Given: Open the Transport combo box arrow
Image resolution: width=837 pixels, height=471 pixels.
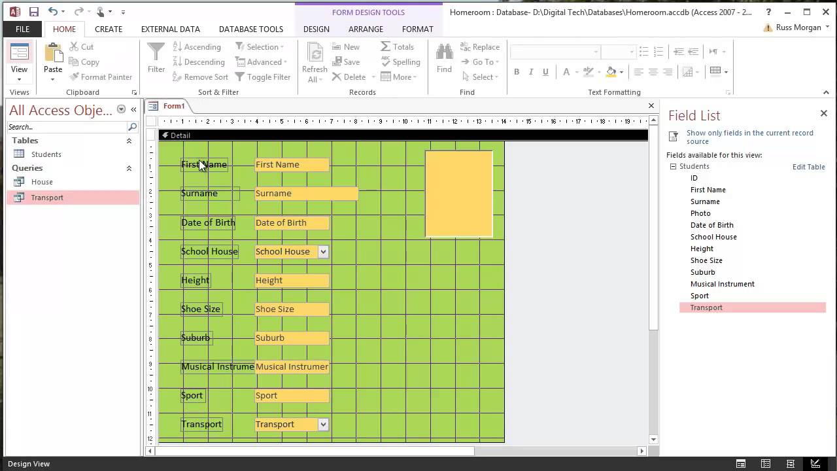Looking at the screenshot, I should (x=323, y=424).
